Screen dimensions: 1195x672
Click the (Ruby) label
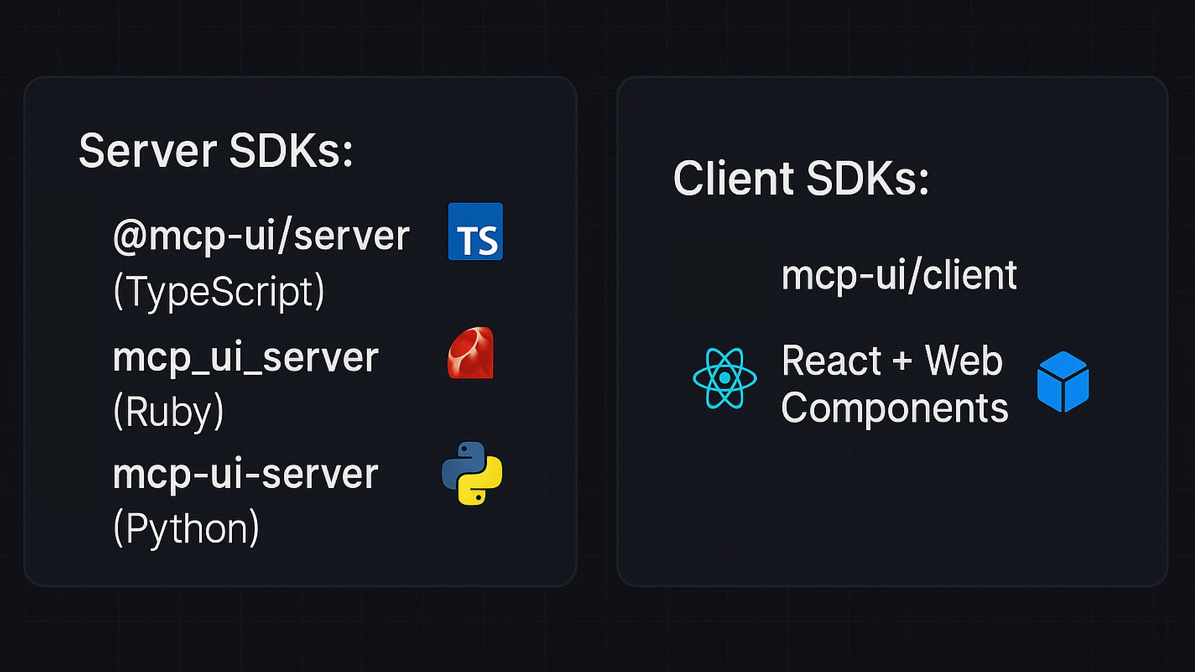coord(168,411)
